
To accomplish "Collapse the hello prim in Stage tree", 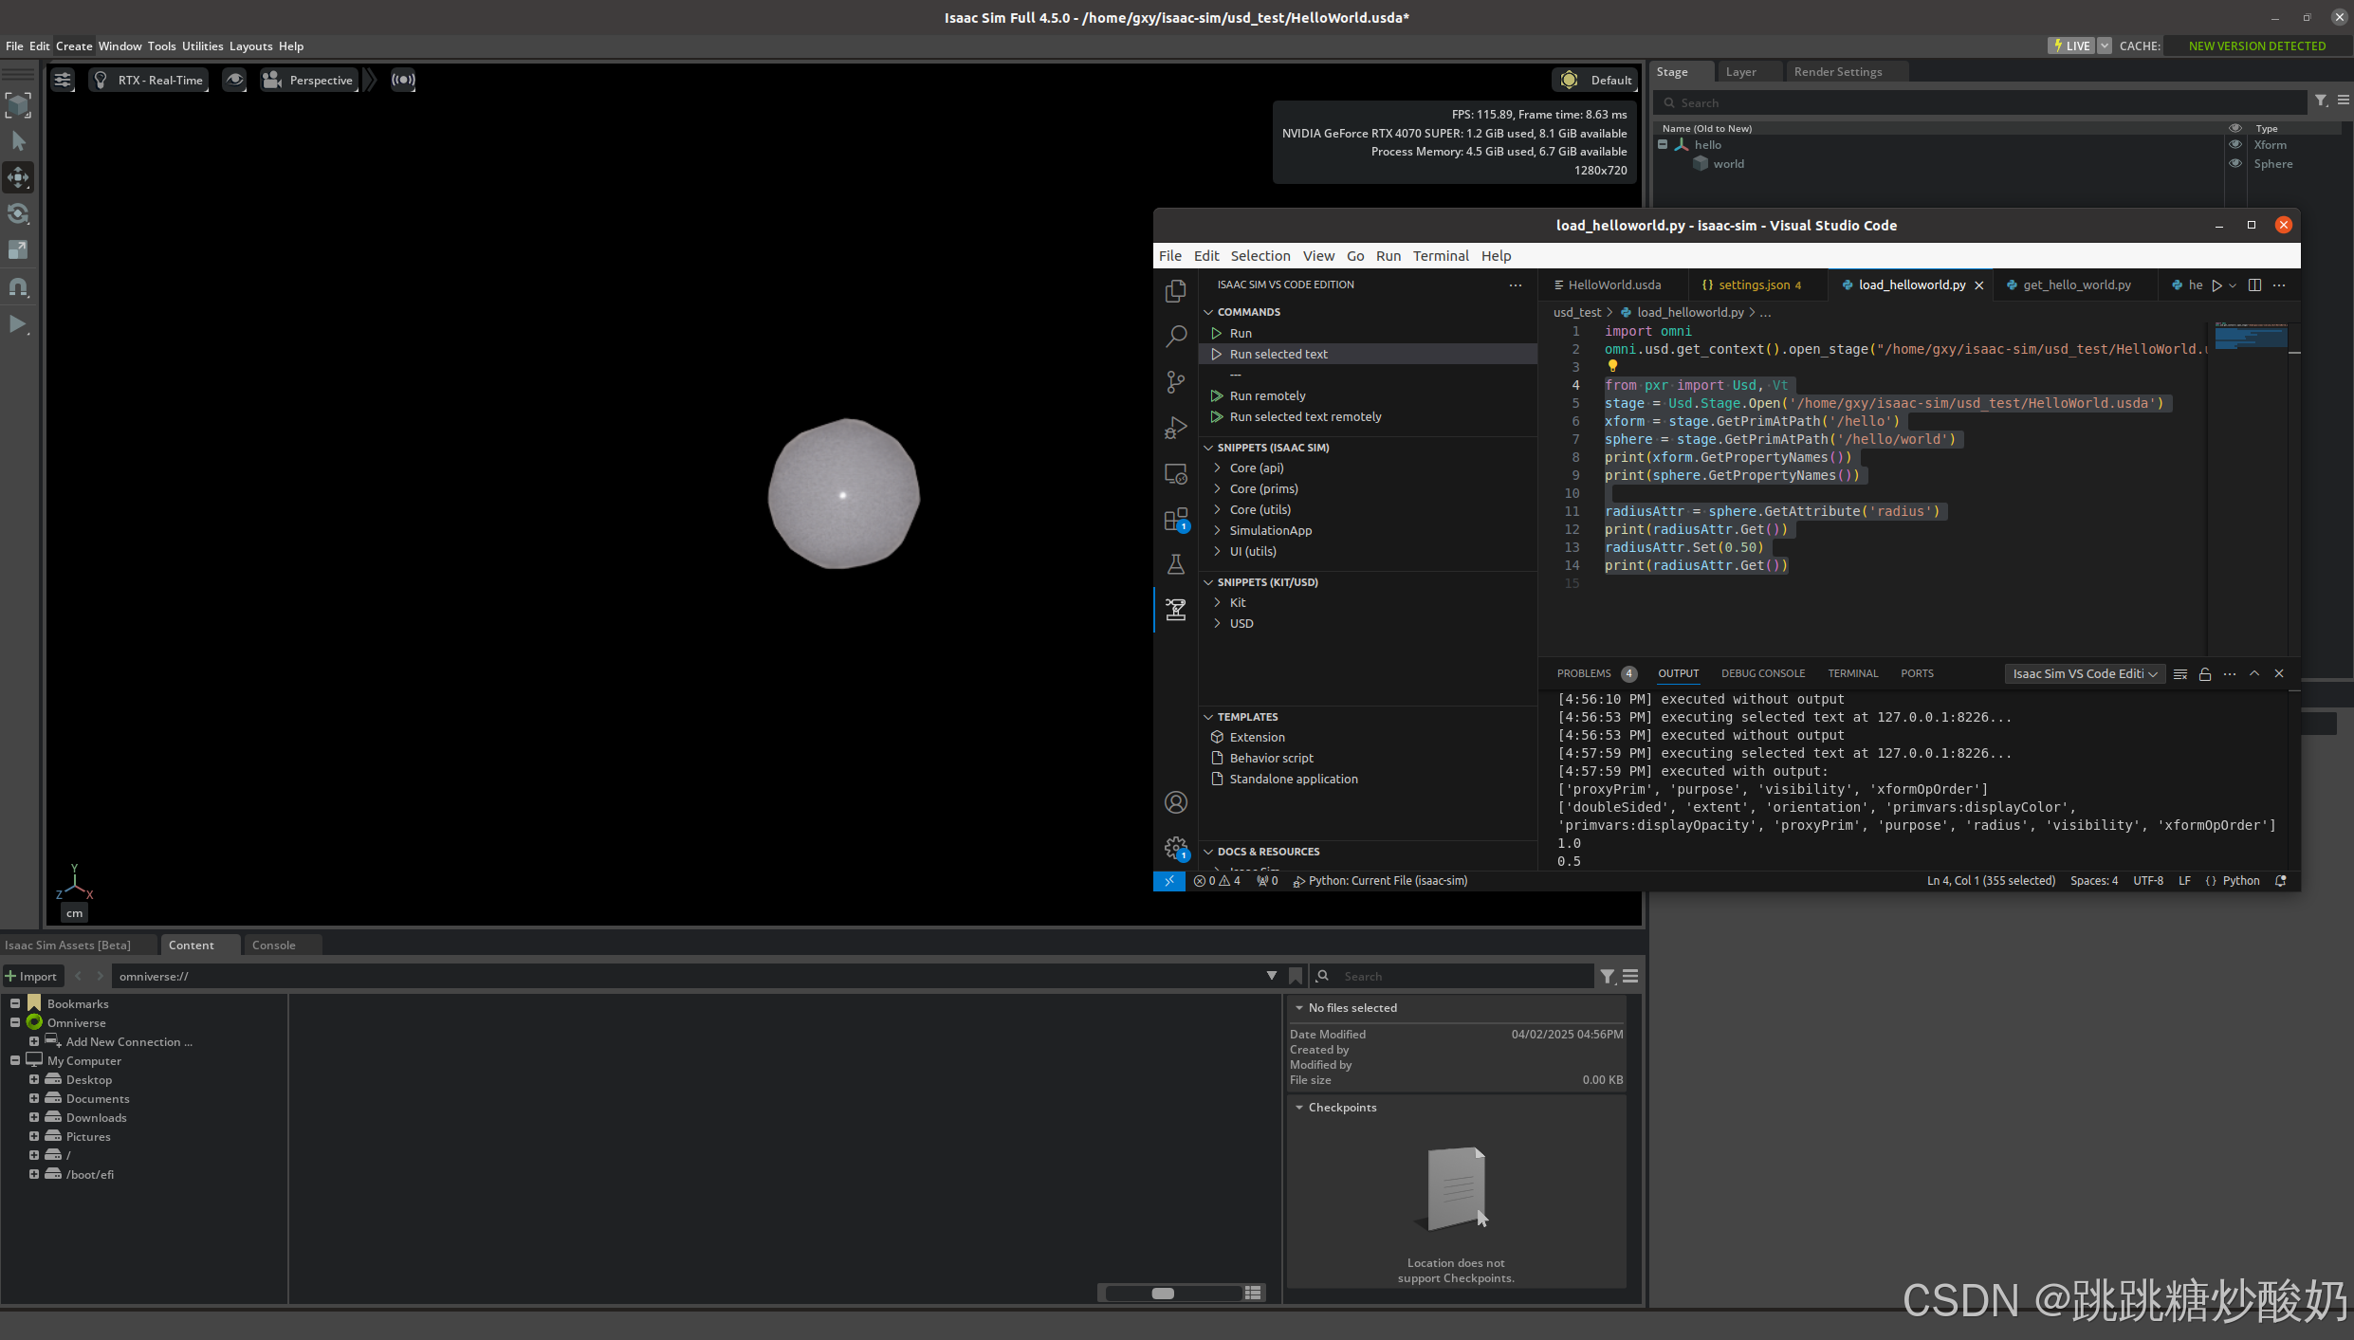I will 1663,145.
